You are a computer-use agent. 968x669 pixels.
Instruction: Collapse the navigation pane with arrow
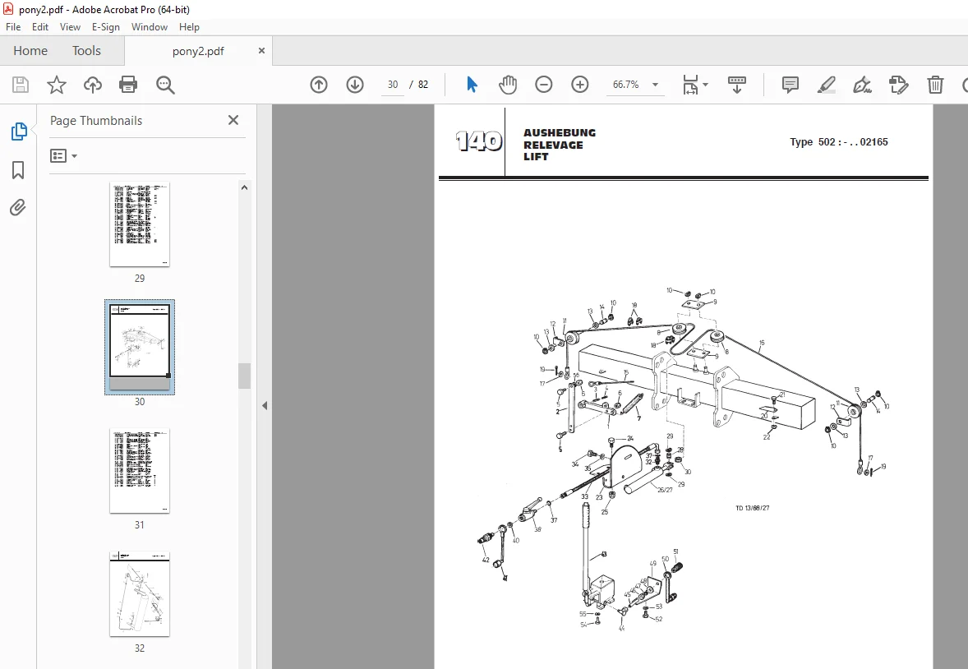click(265, 406)
